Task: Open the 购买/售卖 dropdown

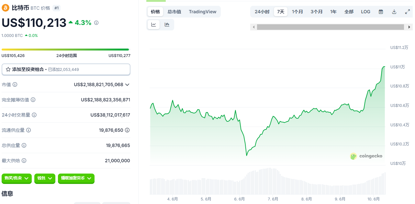Action: (17, 178)
